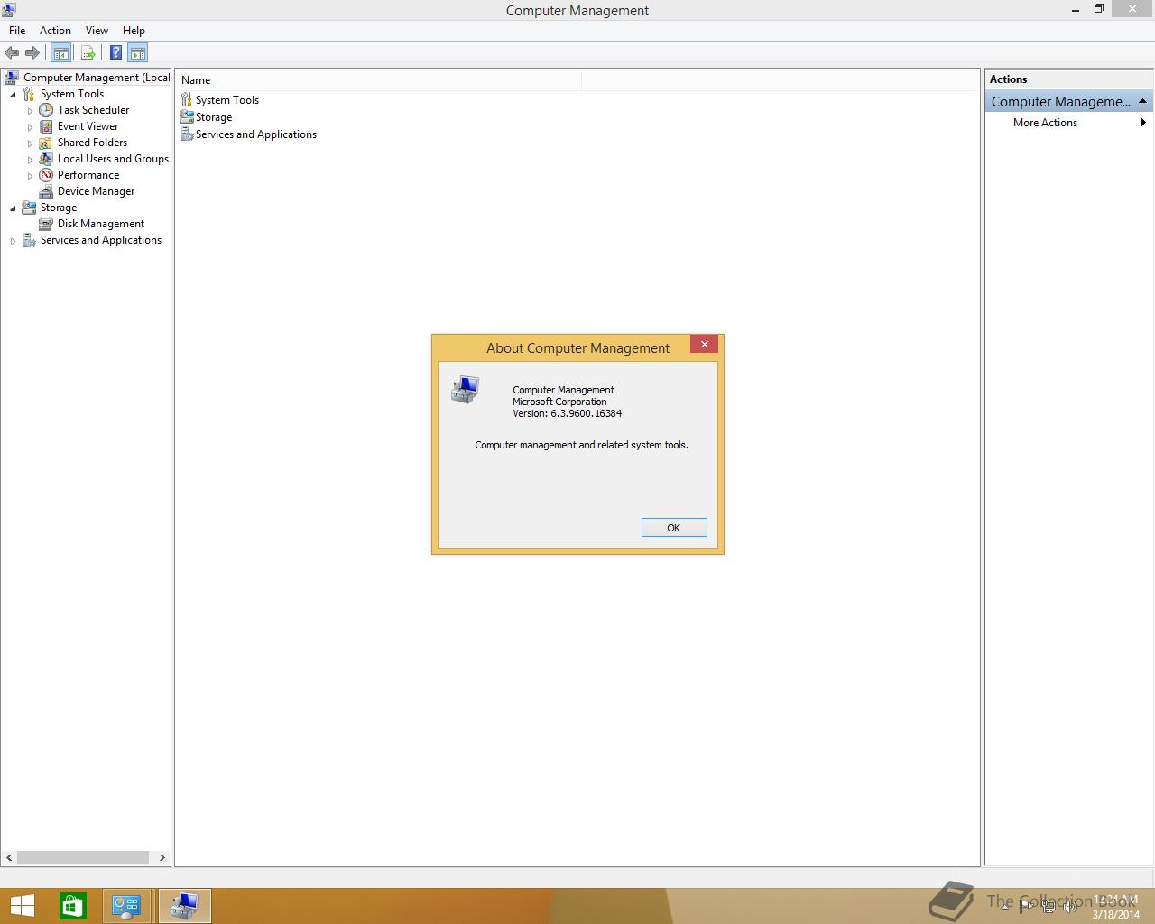This screenshot has height=924, width=1155.
Task: Open the Control Panel icon on taskbar
Action: click(x=126, y=906)
